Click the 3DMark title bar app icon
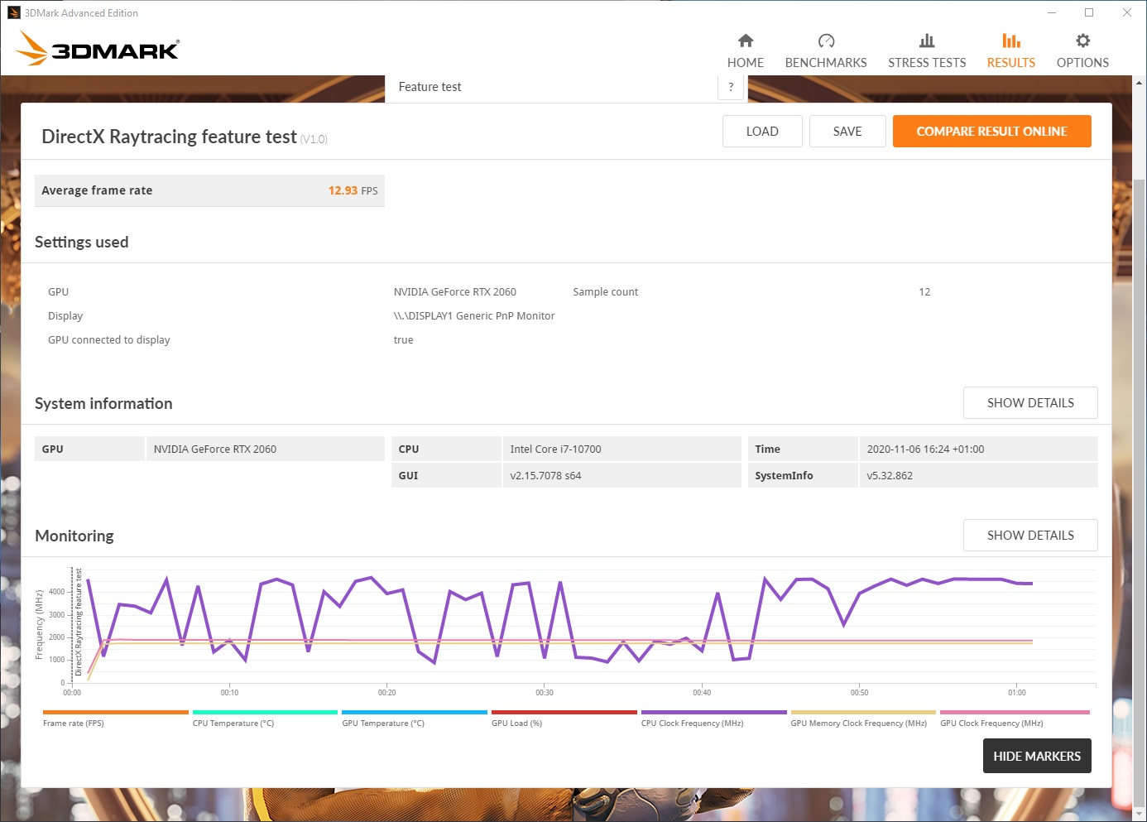The image size is (1147, 822). tap(13, 12)
